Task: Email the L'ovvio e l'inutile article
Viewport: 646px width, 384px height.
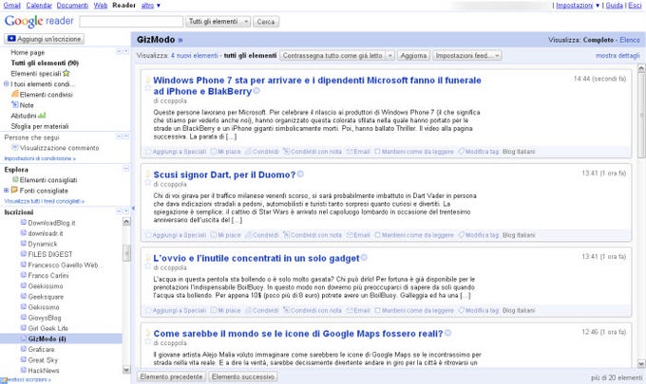Action: coord(358,310)
